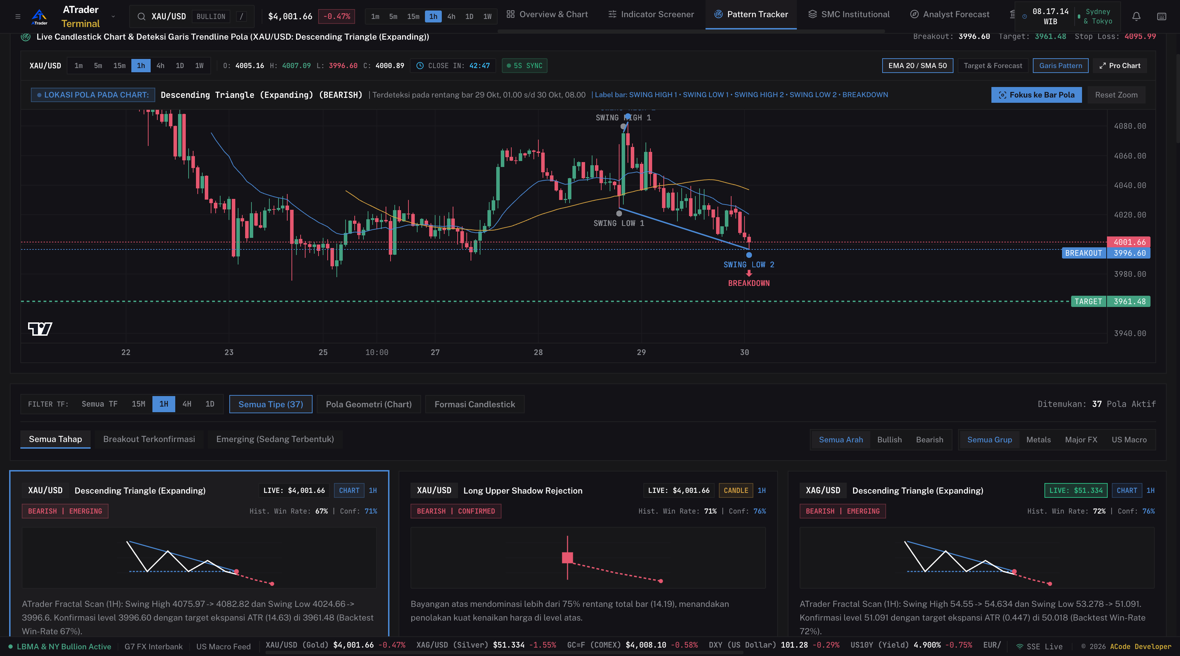Open notifications bell icon
Viewport: 1180px width, 656px height.
point(1136,16)
